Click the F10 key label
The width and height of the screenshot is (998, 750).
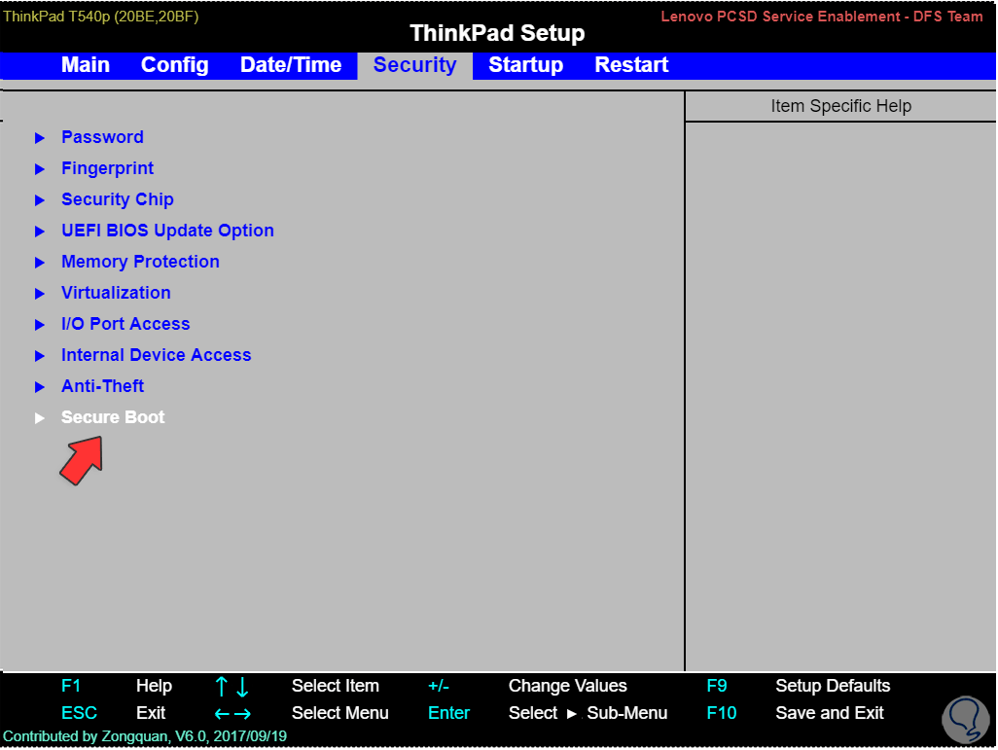click(x=721, y=713)
